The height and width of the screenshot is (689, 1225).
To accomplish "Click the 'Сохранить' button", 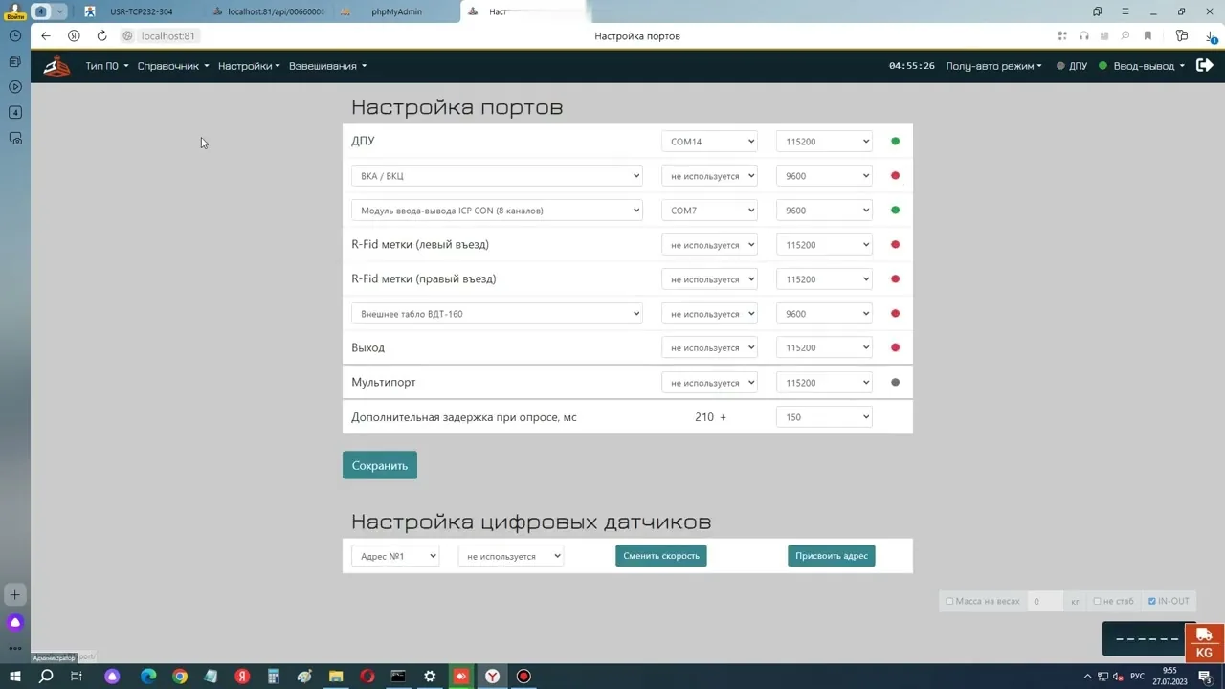I will pyautogui.click(x=380, y=466).
